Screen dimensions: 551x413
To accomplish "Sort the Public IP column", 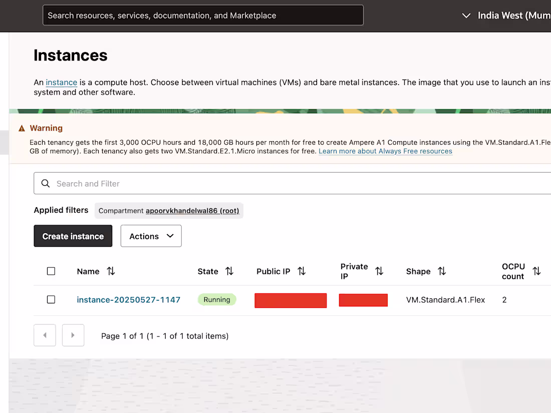I will coord(301,271).
